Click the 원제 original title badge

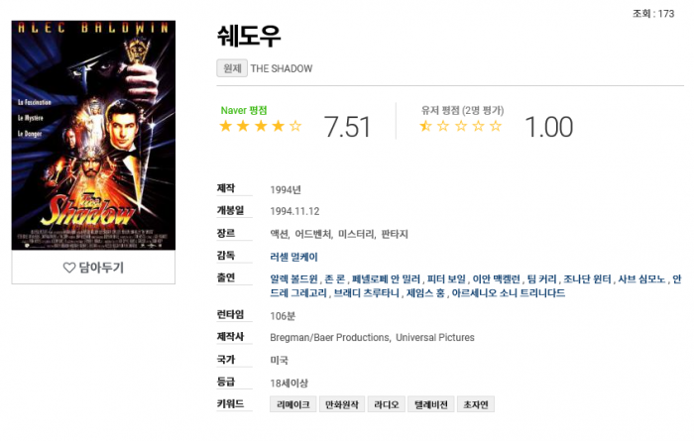231,68
